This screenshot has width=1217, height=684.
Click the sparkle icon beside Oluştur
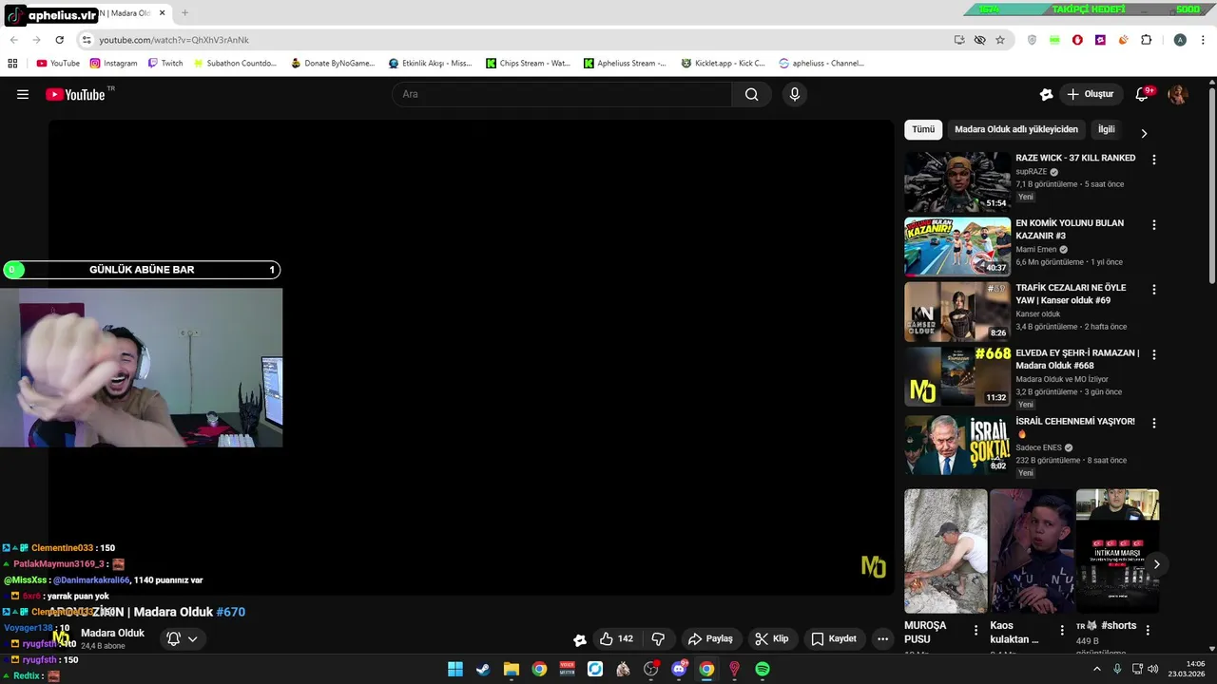[x=1046, y=94]
